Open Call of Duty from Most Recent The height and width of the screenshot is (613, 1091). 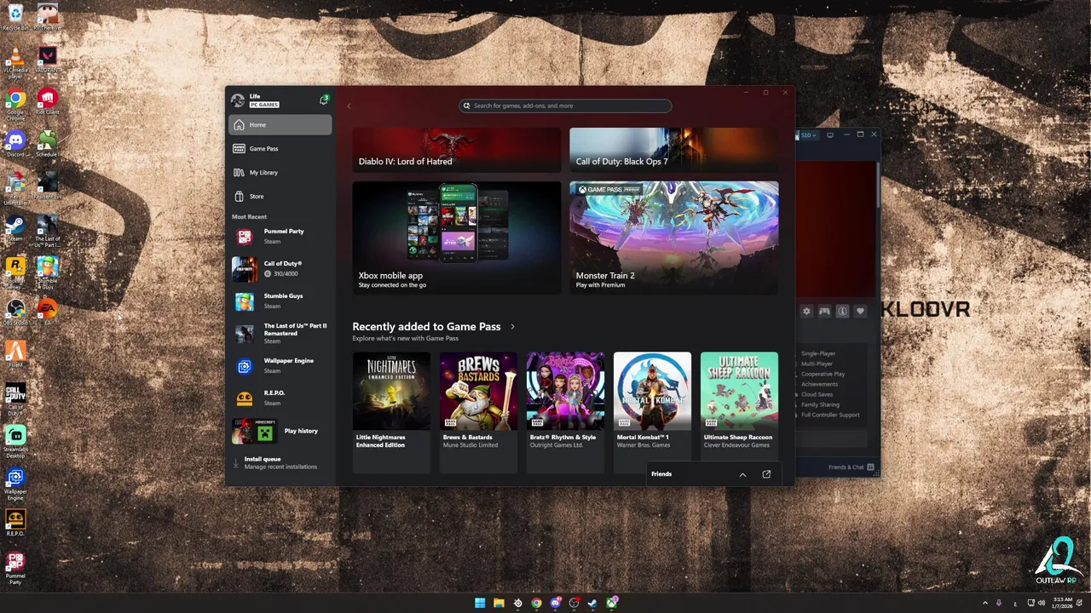[280, 269]
